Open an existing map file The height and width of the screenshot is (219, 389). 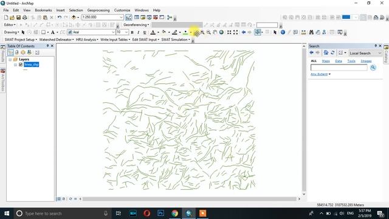(x=12, y=18)
